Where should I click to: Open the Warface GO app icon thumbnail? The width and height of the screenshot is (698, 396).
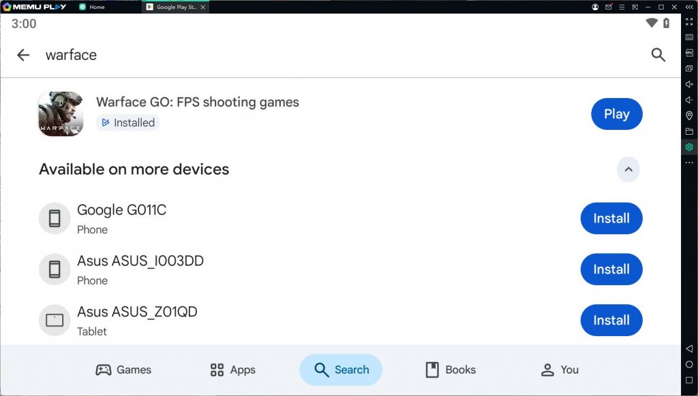(61, 114)
